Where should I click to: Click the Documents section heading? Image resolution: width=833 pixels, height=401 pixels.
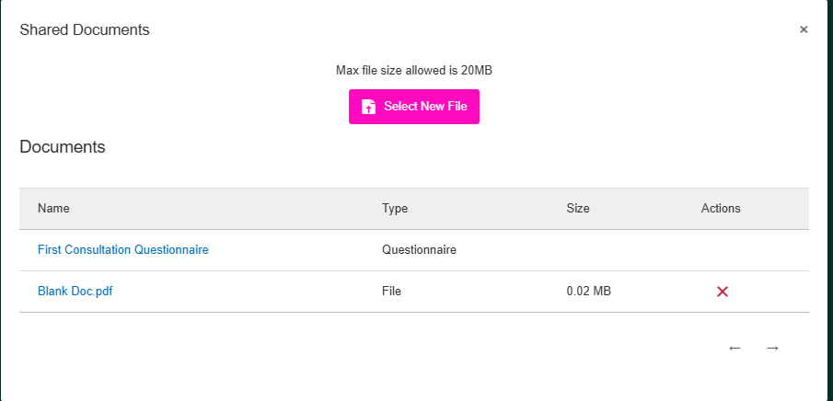(63, 147)
